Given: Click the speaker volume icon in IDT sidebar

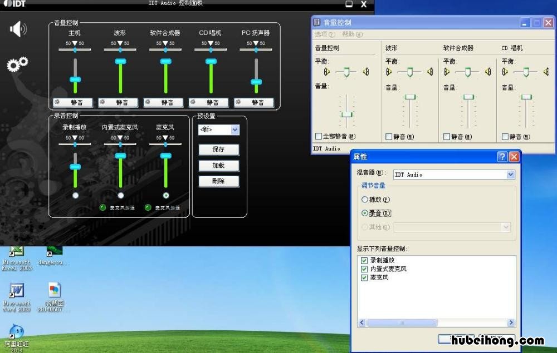Looking at the screenshot, I should (18, 29).
